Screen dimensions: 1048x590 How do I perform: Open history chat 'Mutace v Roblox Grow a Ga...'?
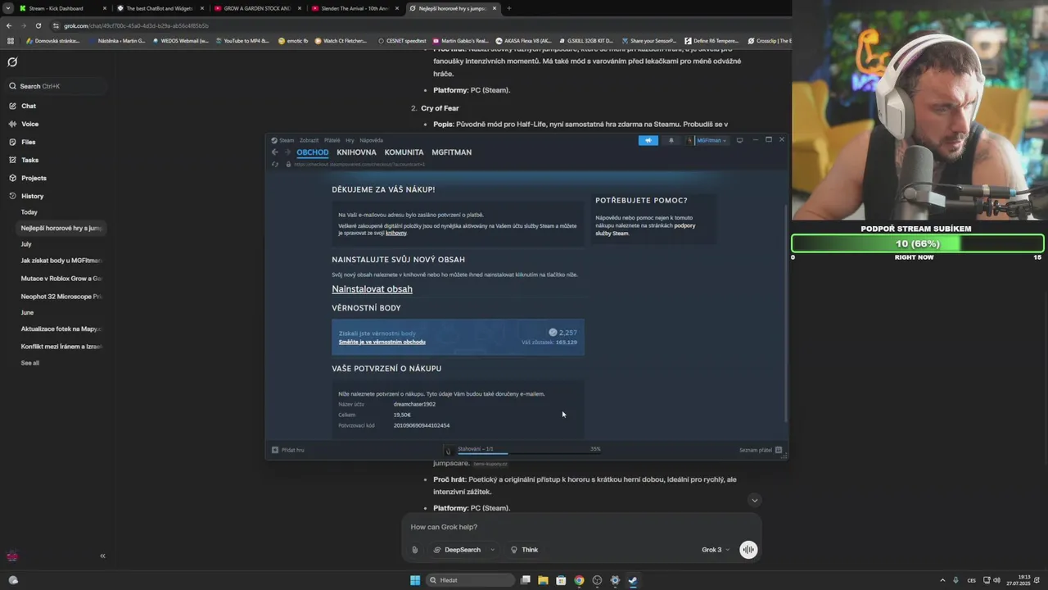pyautogui.click(x=61, y=279)
